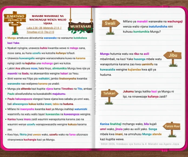Click the word Jukumu in Tafakari question
188x157 pixels.
click(x=128, y=92)
